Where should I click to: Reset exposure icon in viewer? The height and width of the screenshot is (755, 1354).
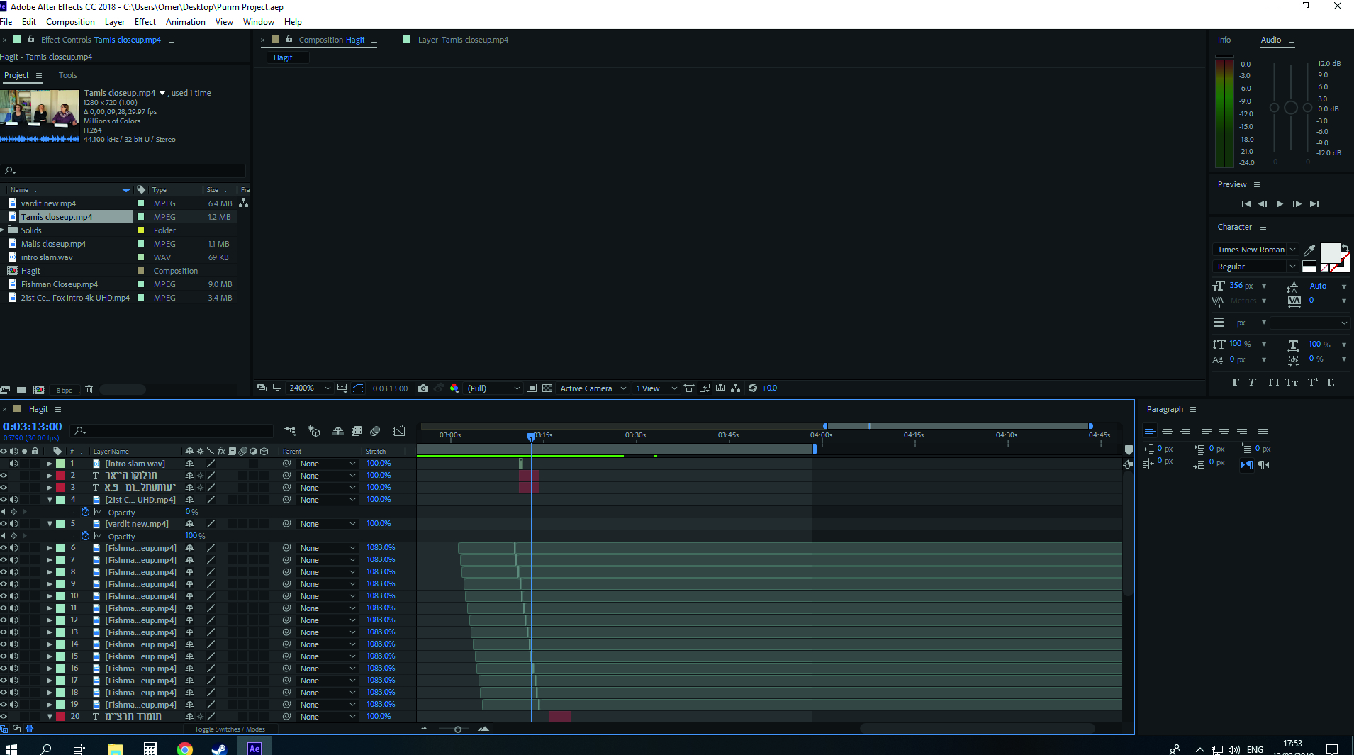pos(753,388)
